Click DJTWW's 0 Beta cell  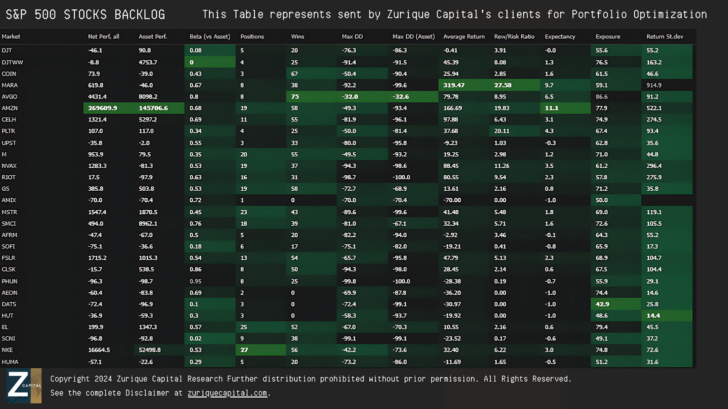[210, 62]
